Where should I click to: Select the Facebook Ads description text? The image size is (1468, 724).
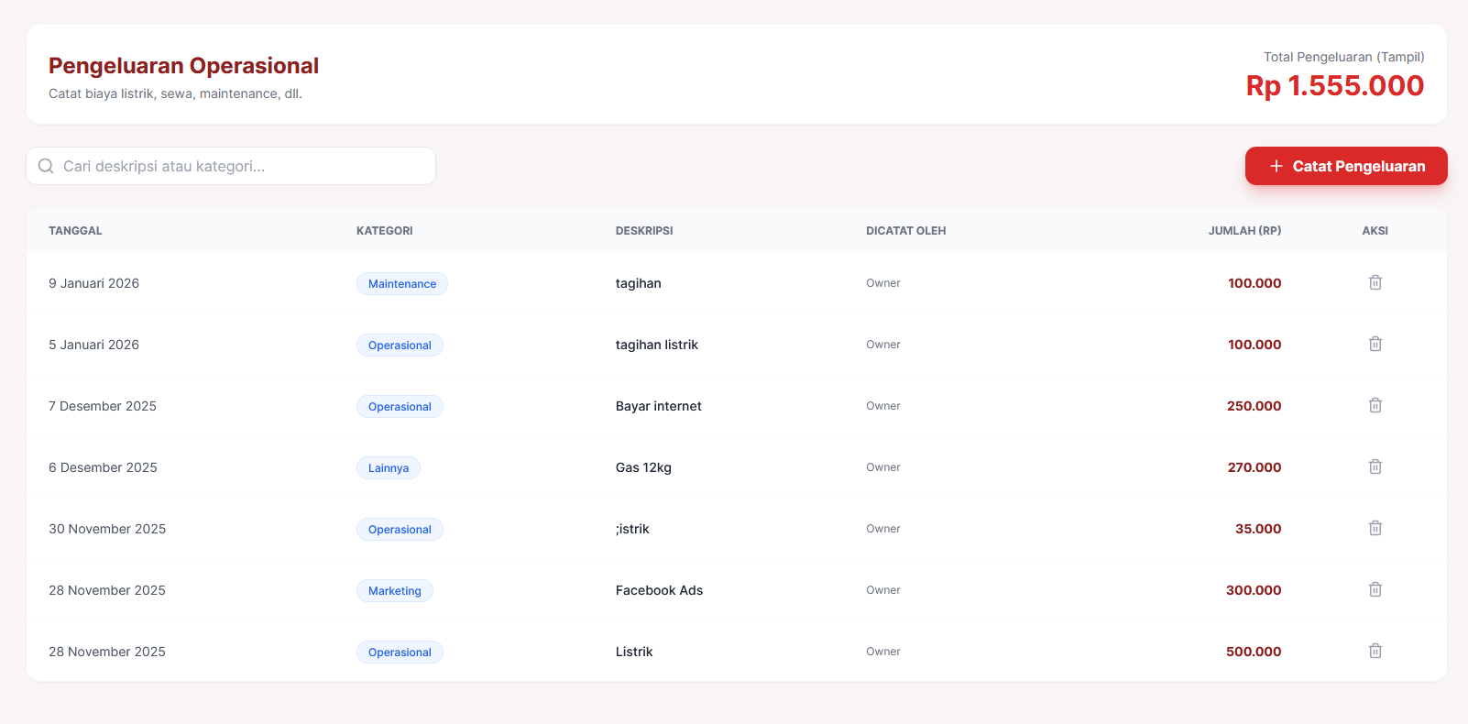[659, 590]
